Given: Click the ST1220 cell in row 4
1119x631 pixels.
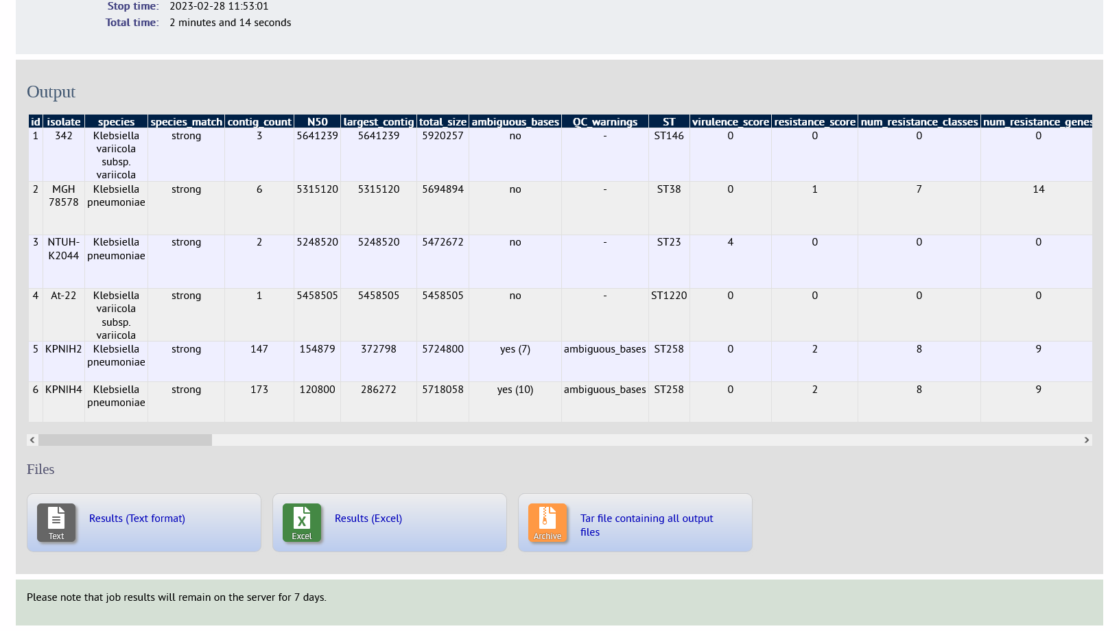Looking at the screenshot, I should (669, 296).
